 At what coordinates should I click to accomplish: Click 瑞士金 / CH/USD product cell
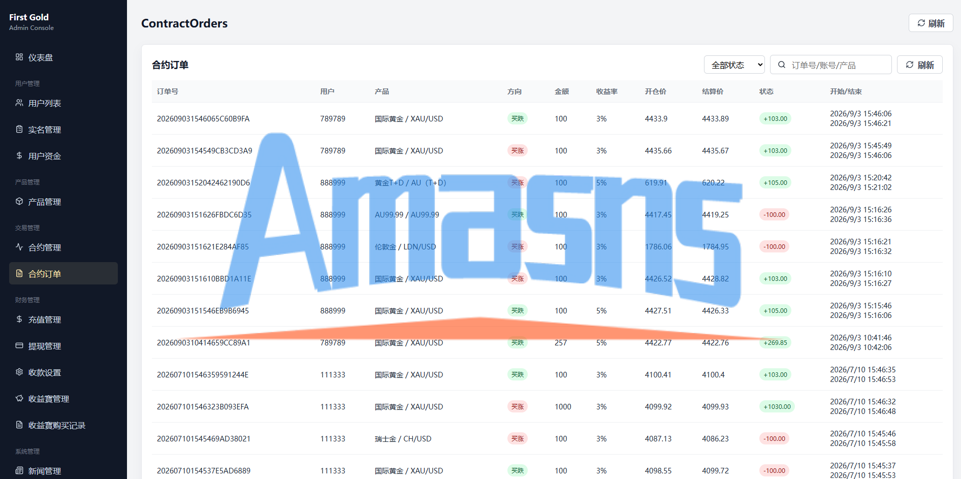(403, 438)
